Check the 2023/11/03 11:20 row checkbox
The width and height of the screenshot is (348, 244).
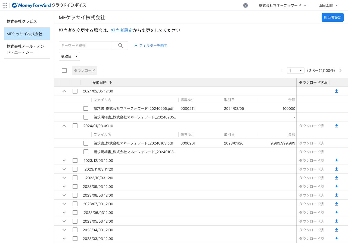(75, 169)
